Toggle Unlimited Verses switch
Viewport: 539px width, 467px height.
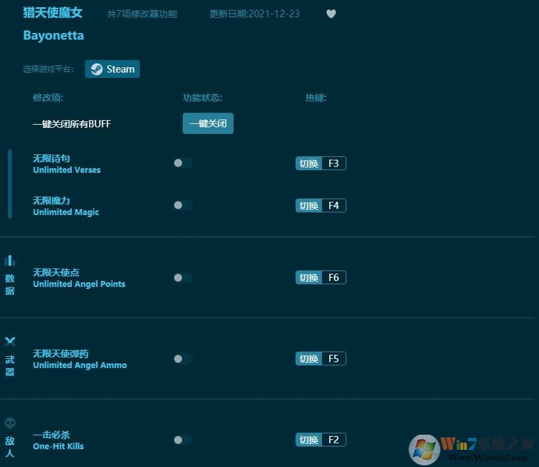click(x=183, y=163)
